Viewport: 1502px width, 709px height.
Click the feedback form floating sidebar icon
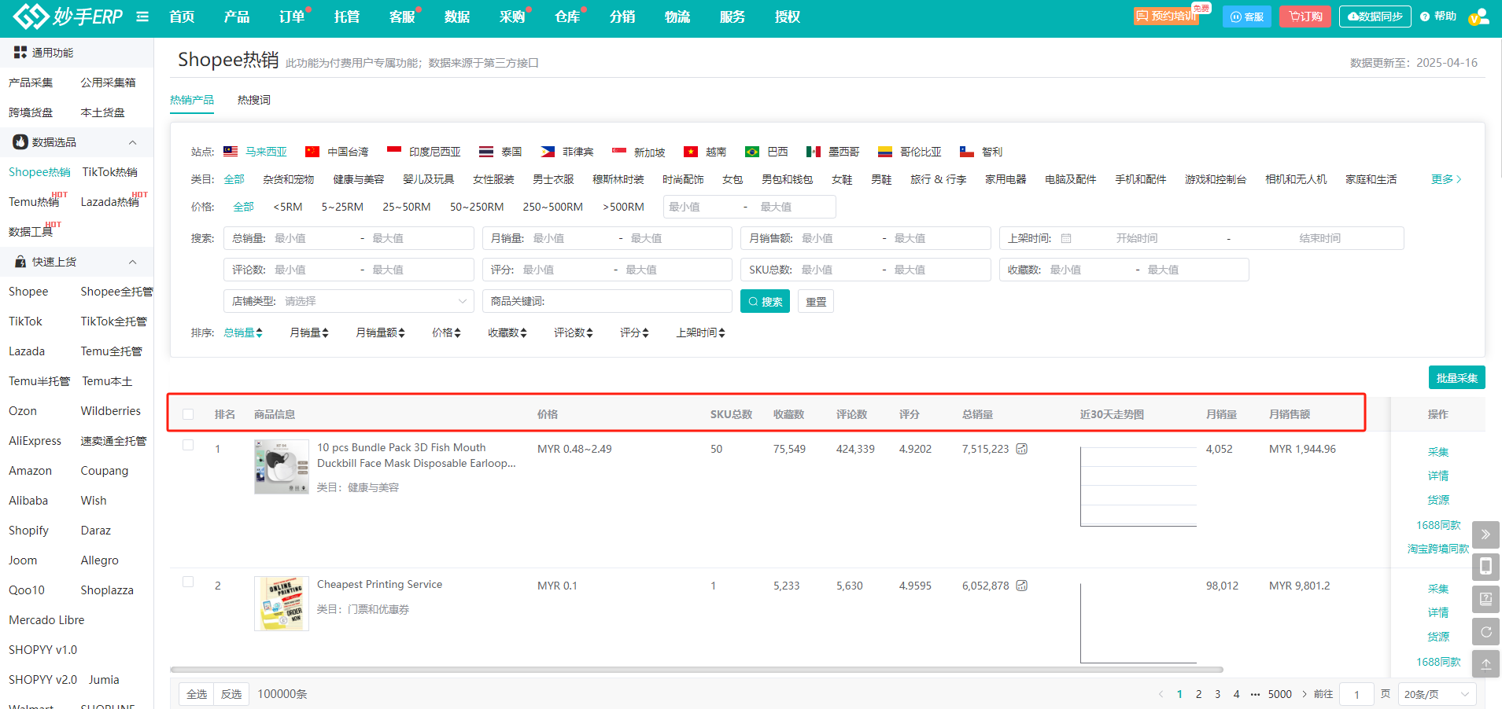(1485, 599)
